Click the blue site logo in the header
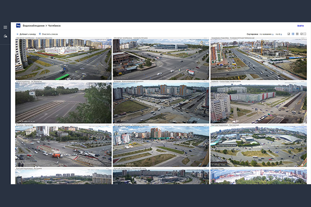The width and height of the screenshot is (311, 207). (x=19, y=25)
